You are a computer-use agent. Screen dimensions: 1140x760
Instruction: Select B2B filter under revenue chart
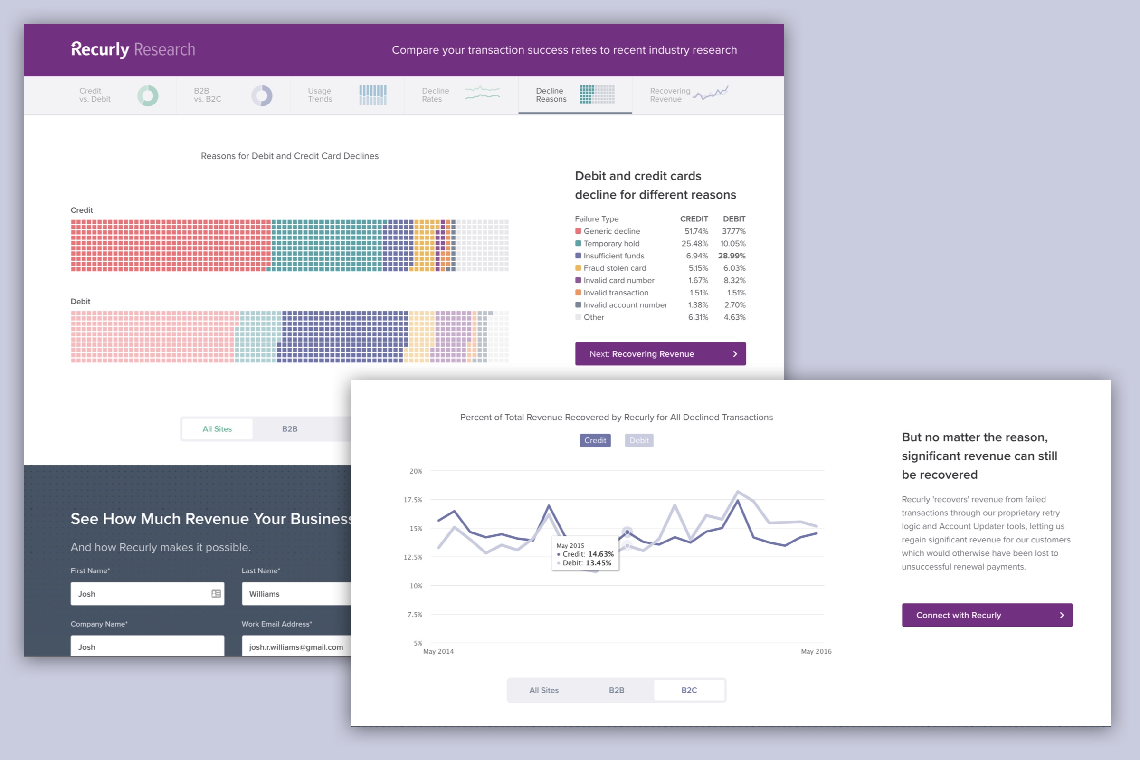point(617,690)
